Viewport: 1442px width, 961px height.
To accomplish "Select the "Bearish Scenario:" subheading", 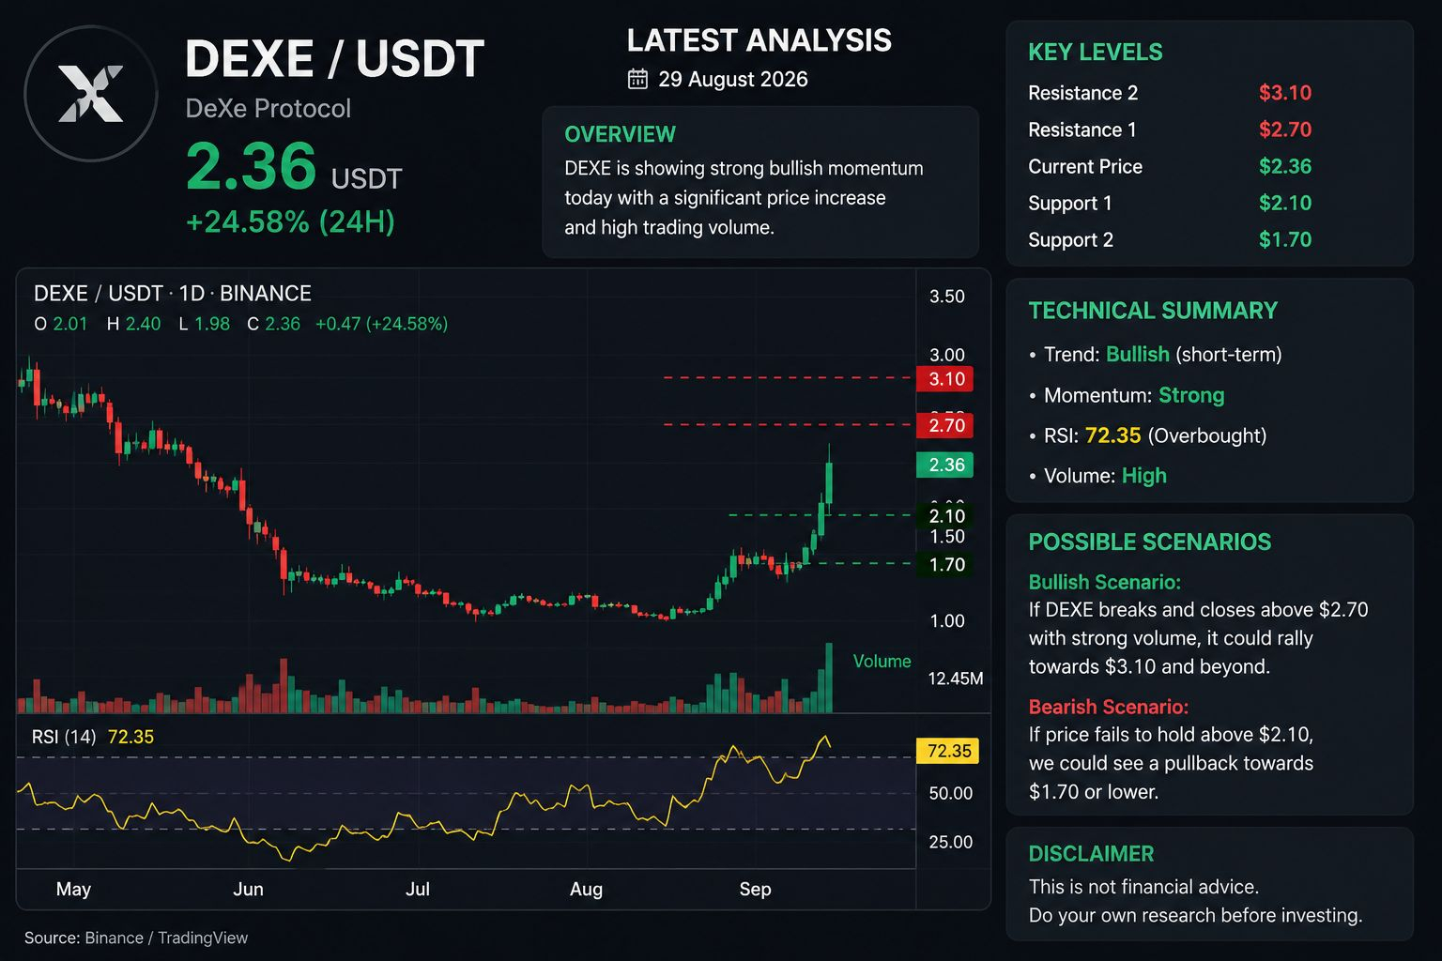I will tap(1108, 707).
